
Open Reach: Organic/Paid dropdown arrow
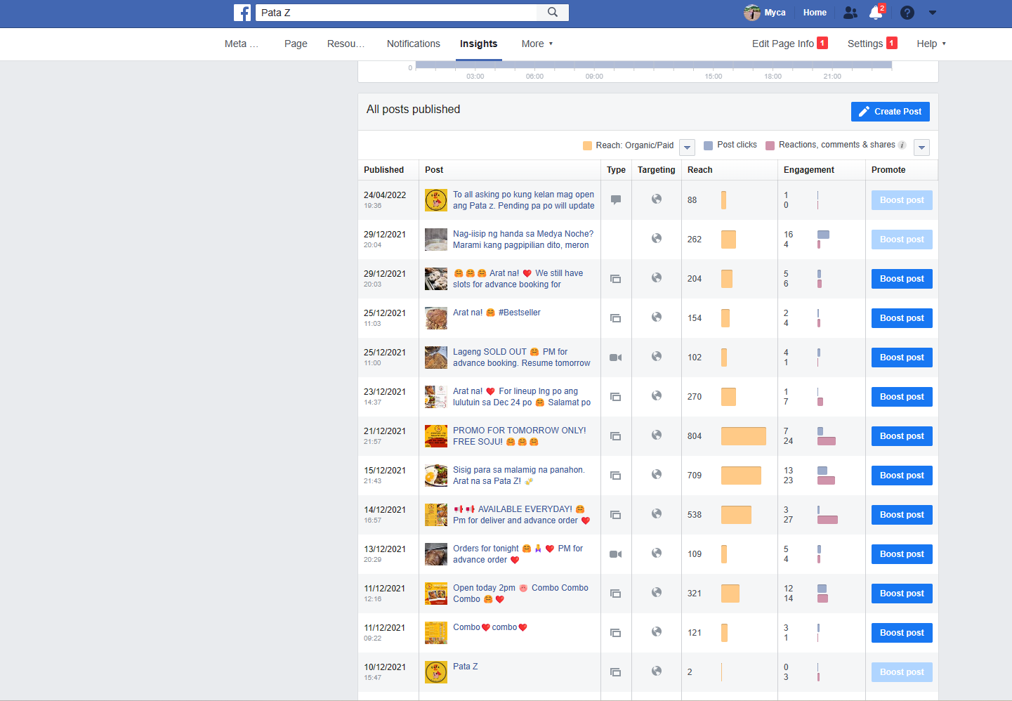tap(688, 148)
